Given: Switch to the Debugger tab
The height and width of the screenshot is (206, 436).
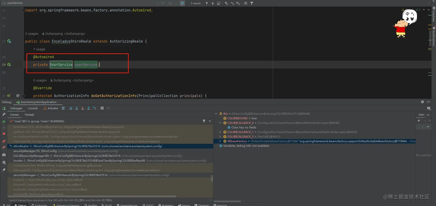Looking at the screenshot, I should pyautogui.click(x=16, y=108).
